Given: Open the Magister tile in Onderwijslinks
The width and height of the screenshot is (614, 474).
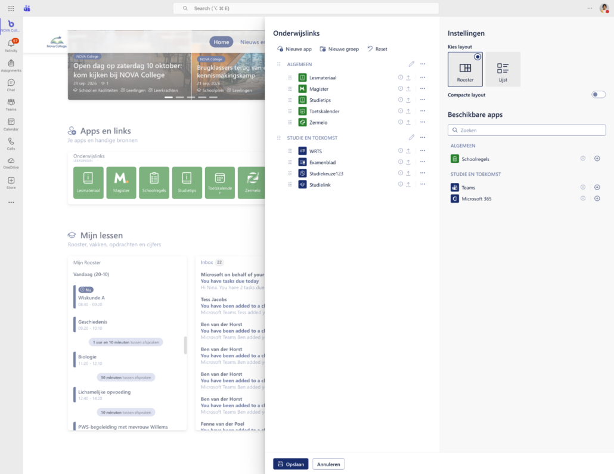Looking at the screenshot, I should coord(122,182).
